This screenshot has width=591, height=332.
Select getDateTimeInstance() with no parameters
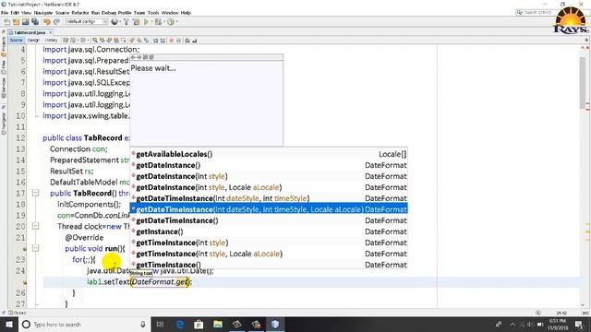269,220
